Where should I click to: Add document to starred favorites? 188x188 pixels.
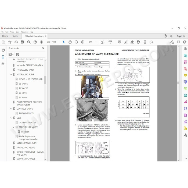(10, 42)
